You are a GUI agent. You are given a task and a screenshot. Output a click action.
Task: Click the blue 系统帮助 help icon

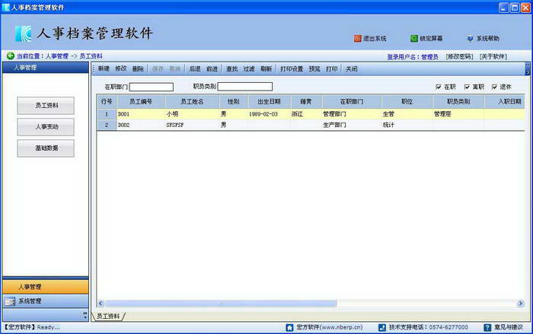tap(470, 38)
